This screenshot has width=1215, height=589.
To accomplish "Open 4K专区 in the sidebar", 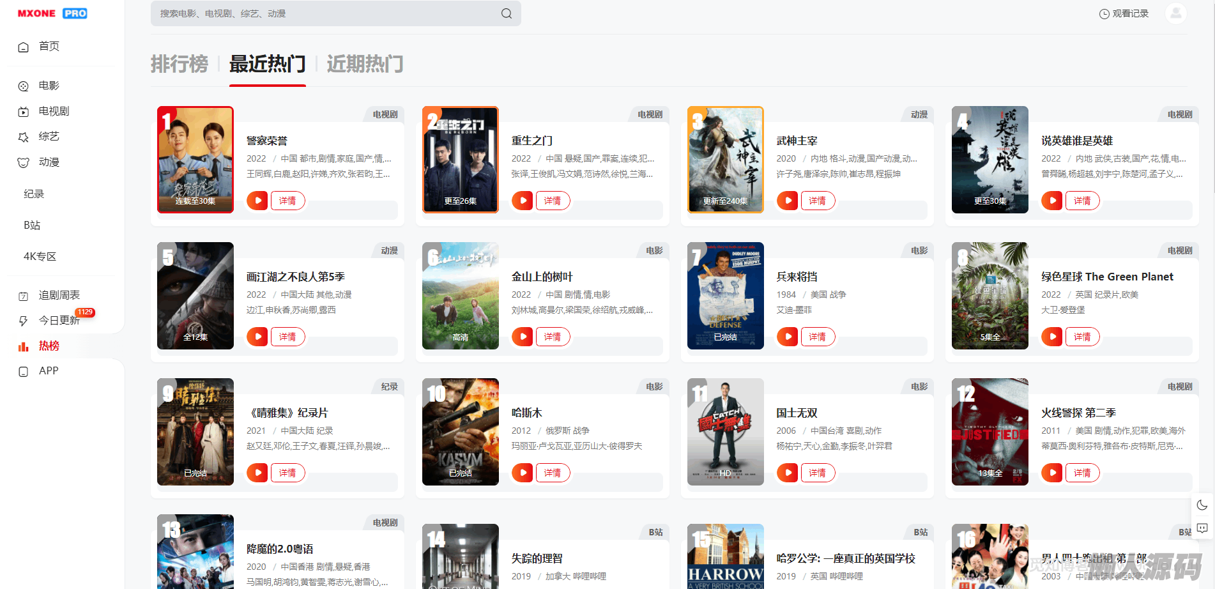I will pyautogui.click(x=40, y=257).
